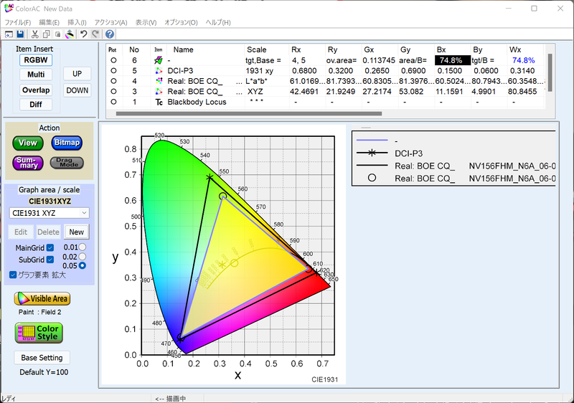Open the Color Style button
The image size is (574, 403).
pos(39,333)
